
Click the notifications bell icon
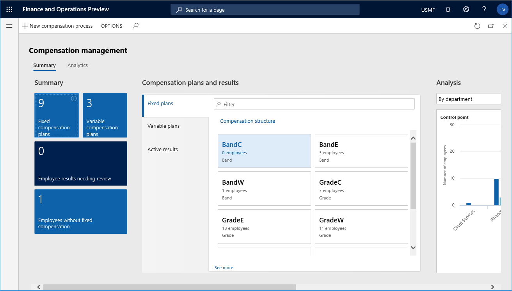tap(448, 9)
